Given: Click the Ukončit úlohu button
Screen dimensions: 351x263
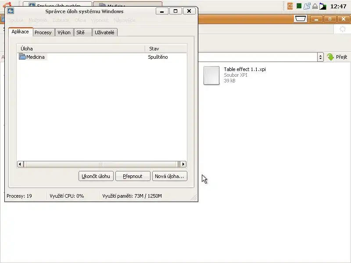Looking at the screenshot, I should (96, 176).
